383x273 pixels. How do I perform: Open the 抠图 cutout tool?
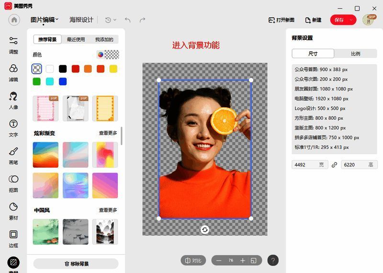point(13,183)
